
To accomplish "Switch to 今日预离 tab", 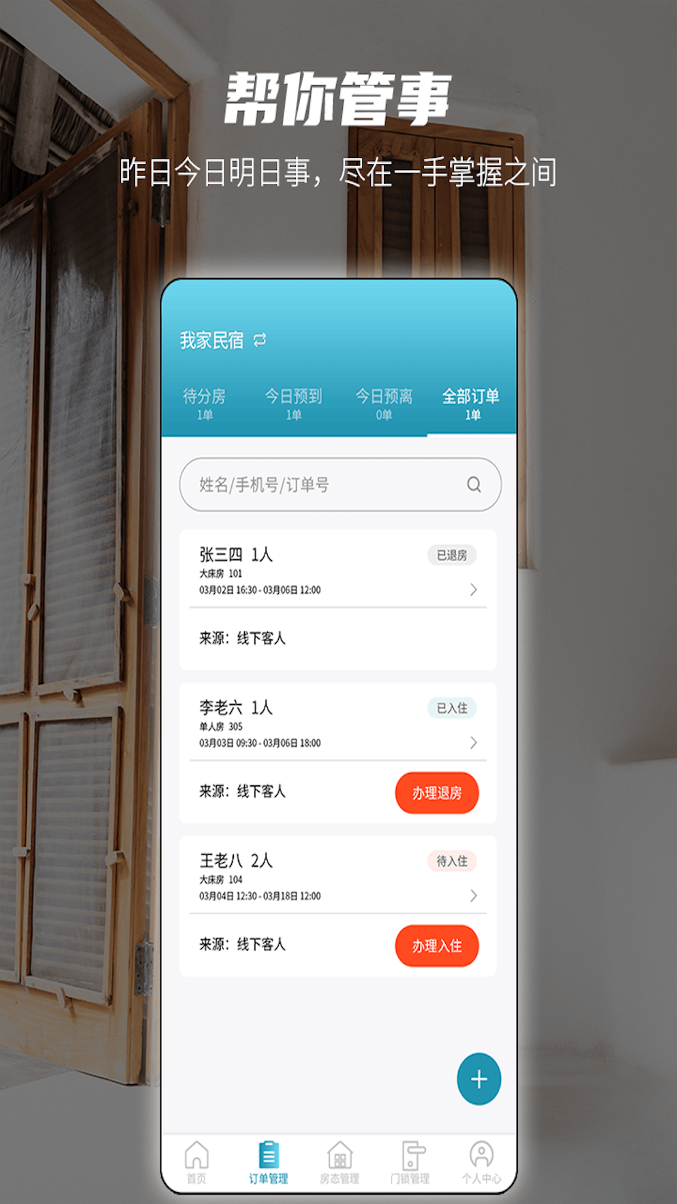I will pos(384,404).
